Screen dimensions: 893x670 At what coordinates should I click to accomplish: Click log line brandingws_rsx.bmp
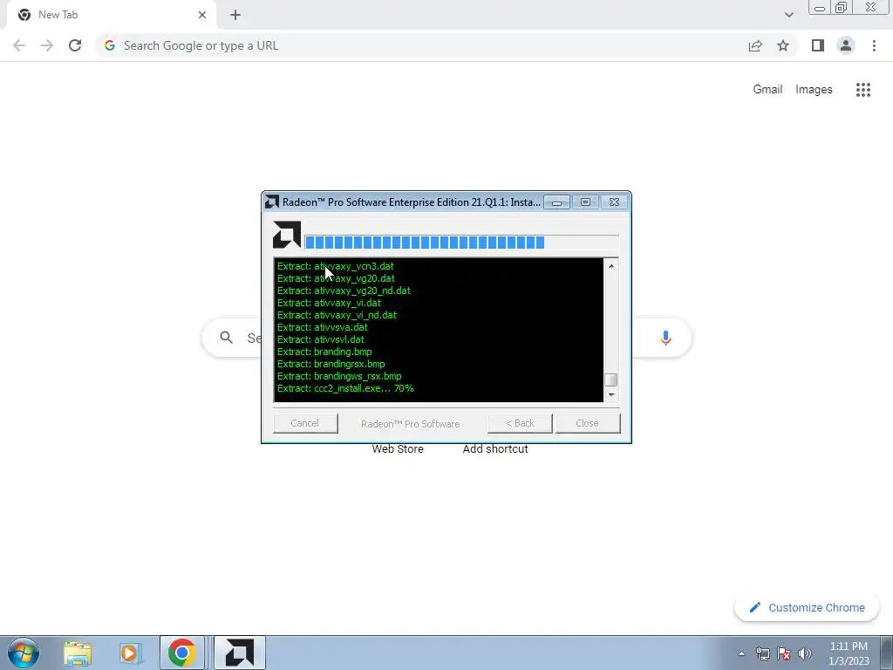[x=339, y=376]
